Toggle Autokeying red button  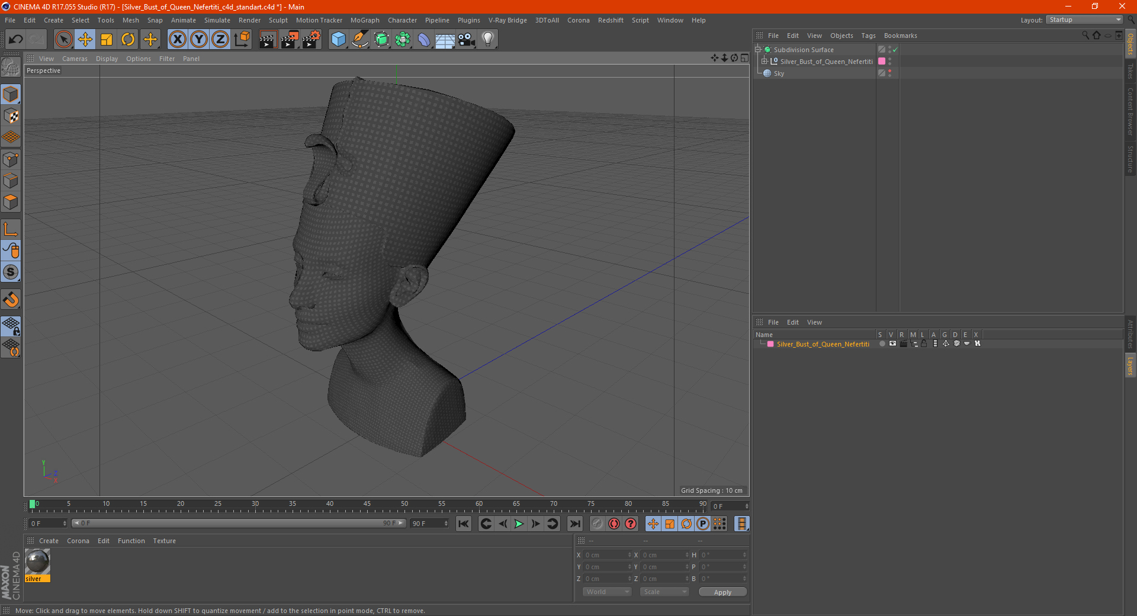click(614, 524)
